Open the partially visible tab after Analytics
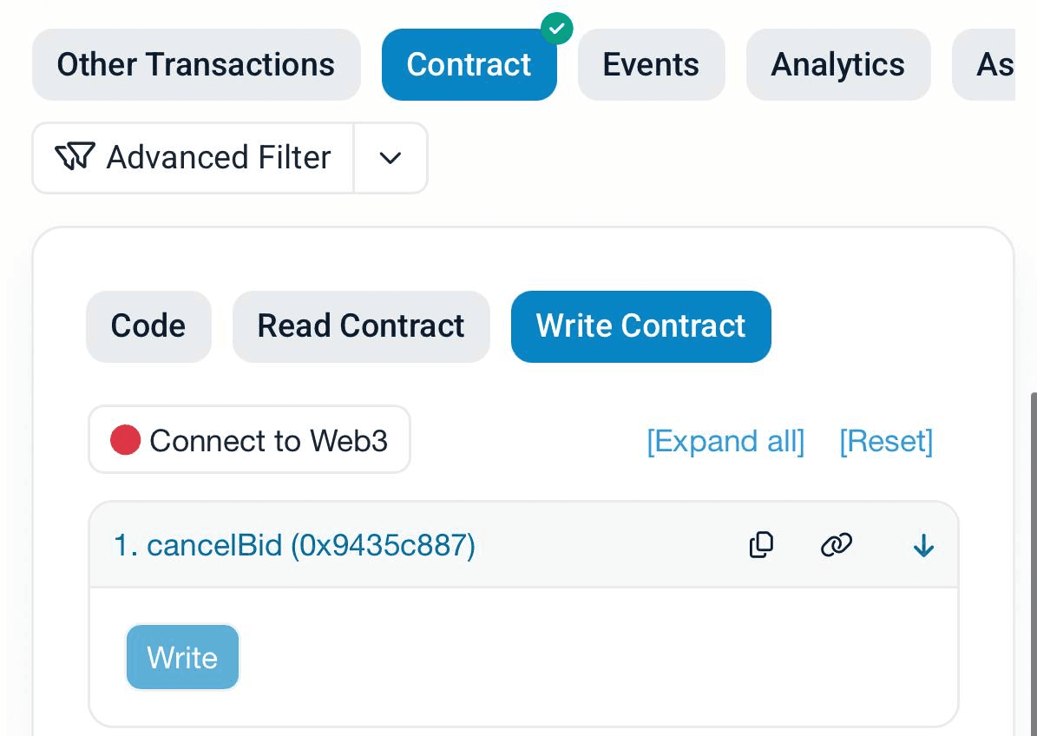1037x736 pixels. point(990,65)
